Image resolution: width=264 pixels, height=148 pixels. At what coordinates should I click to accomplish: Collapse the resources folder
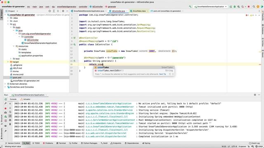[x=14, y=46]
